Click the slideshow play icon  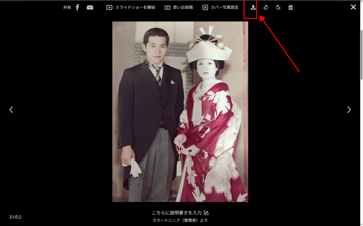click(x=109, y=7)
